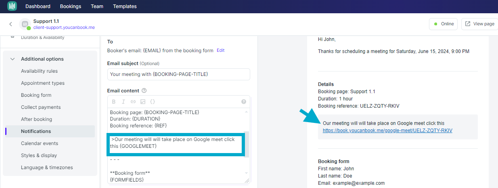The width and height of the screenshot is (498, 188).
Task: Open shorthand codes curly braces tool
Action: click(153, 102)
